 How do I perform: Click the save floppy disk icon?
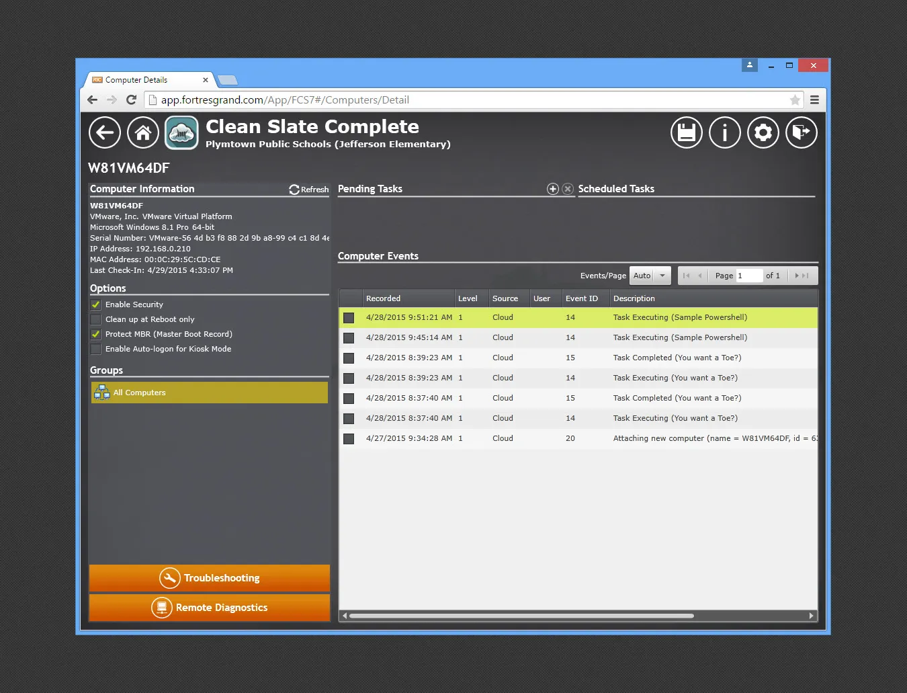[686, 132]
